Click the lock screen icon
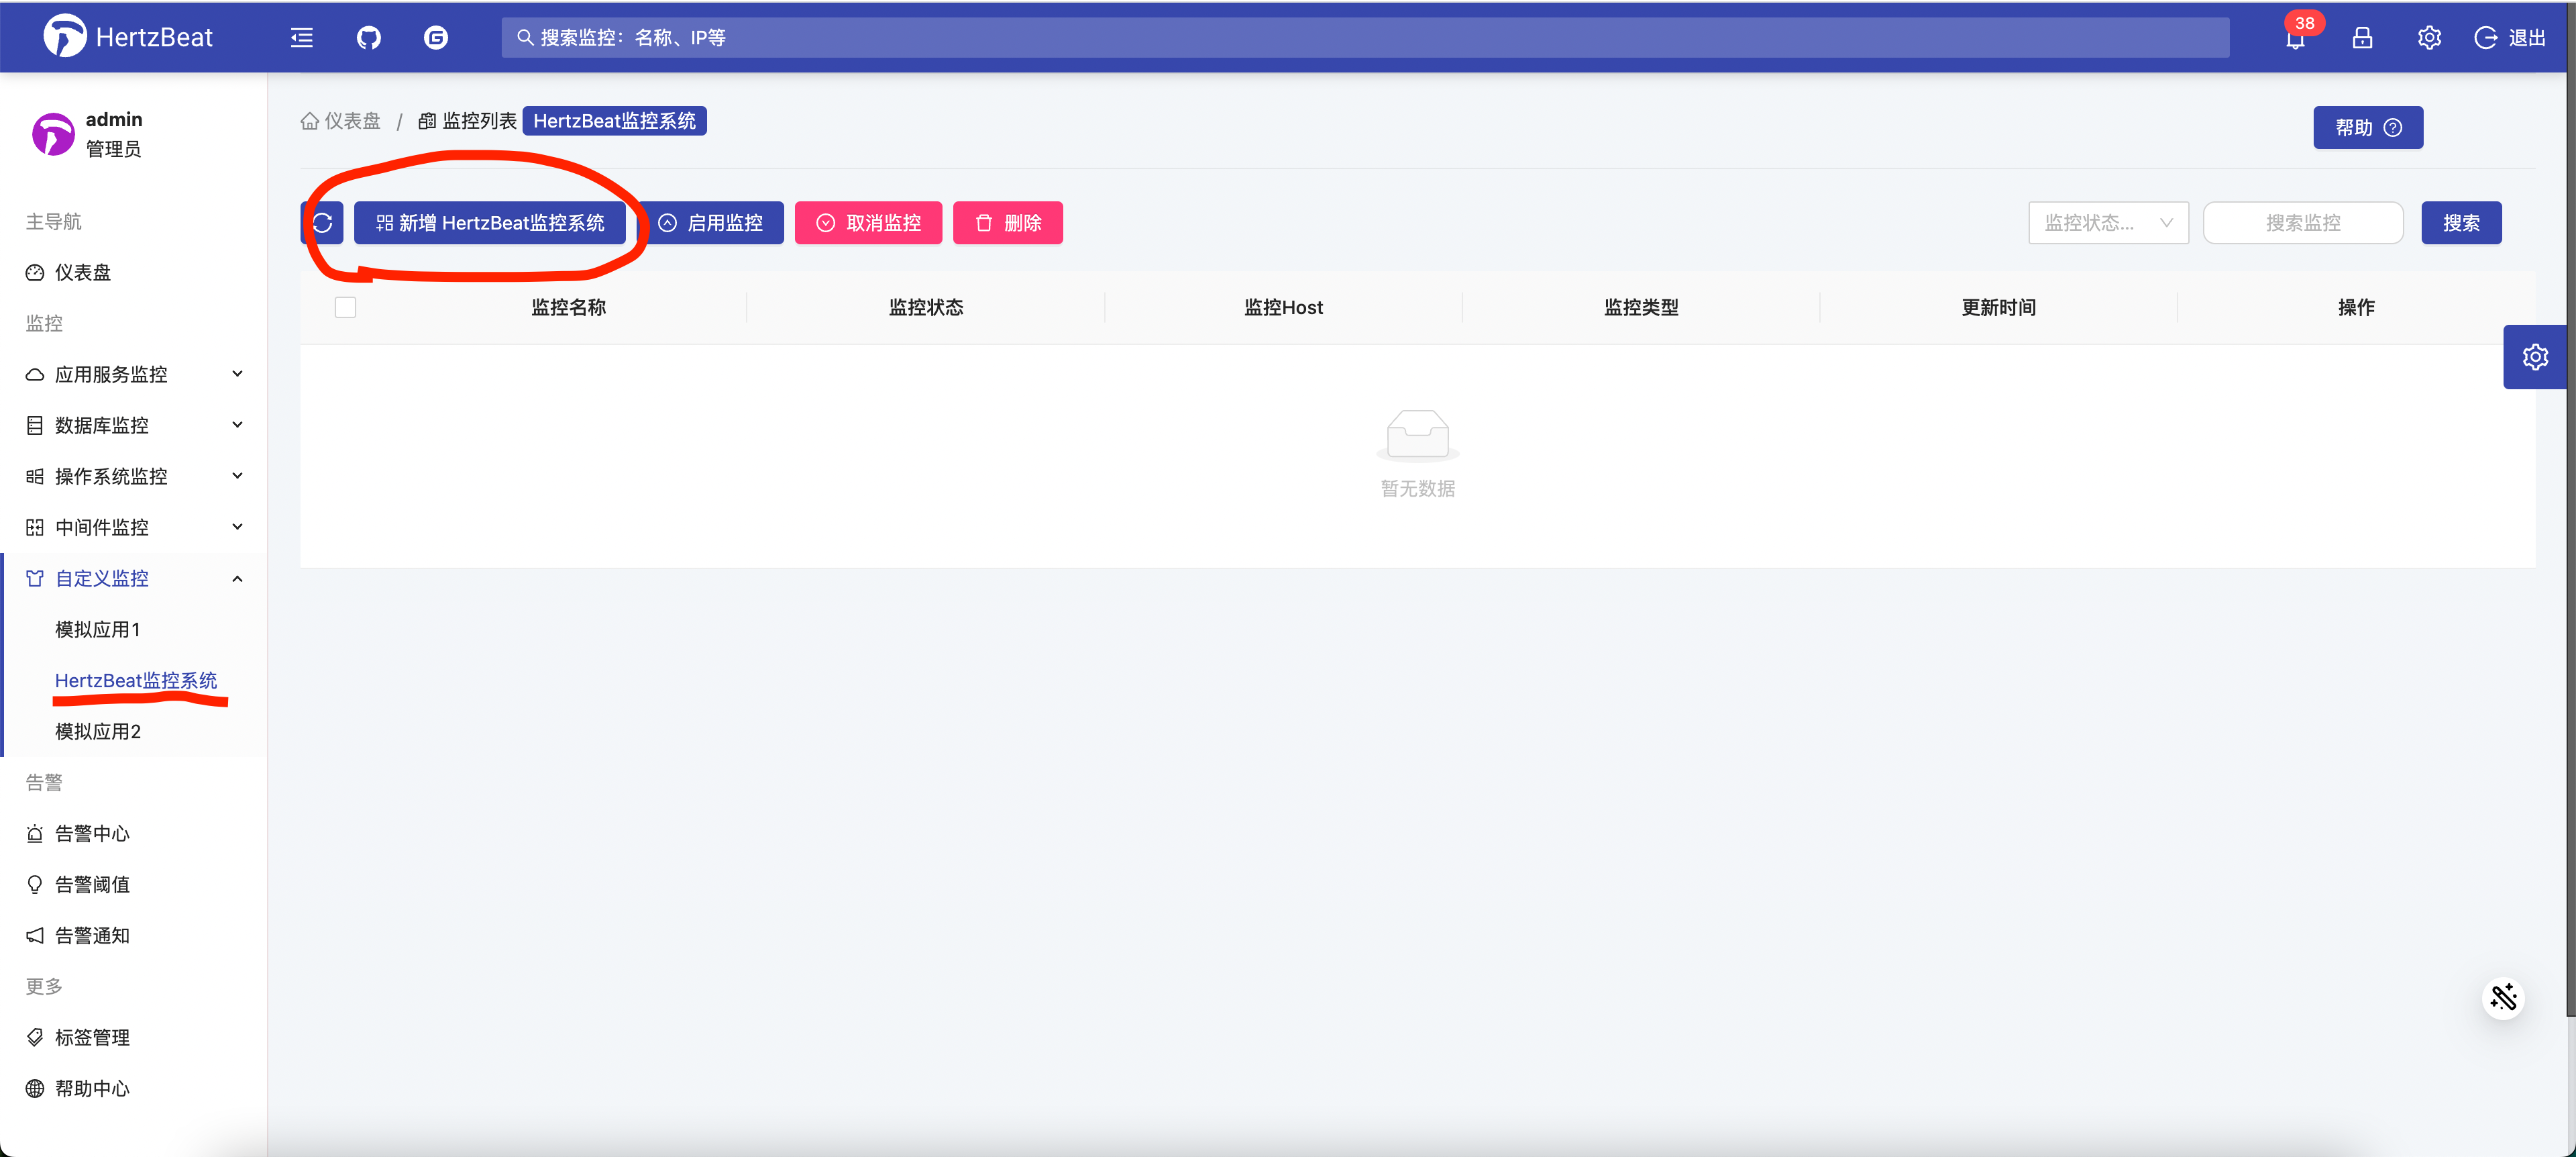This screenshot has height=1157, width=2576. pyautogui.click(x=2362, y=38)
